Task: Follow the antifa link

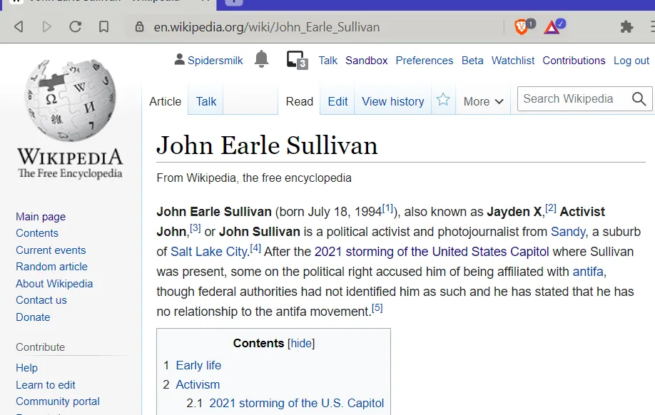Action: click(x=588, y=272)
